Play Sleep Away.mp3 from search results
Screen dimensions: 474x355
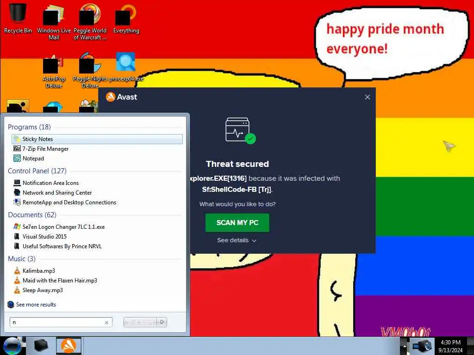click(x=97, y=290)
